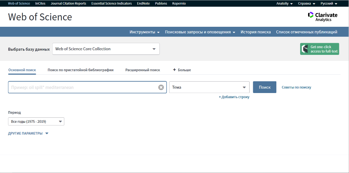This screenshot has width=349, height=173.
Task: Expand the + Больше search options
Action: pos(182,70)
